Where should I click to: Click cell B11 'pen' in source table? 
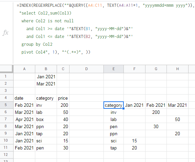point(46,148)
